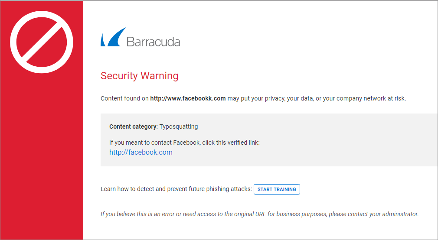Click the white prohibited circle icon
Screen dimensions: 438x240
point(42,42)
